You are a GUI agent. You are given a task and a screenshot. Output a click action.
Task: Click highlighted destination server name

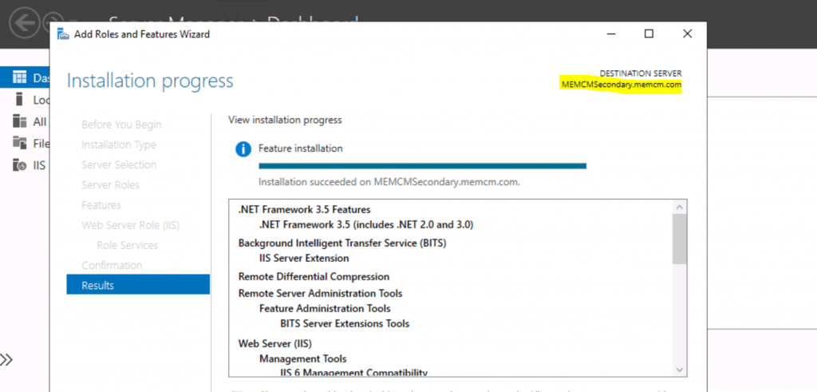click(621, 85)
